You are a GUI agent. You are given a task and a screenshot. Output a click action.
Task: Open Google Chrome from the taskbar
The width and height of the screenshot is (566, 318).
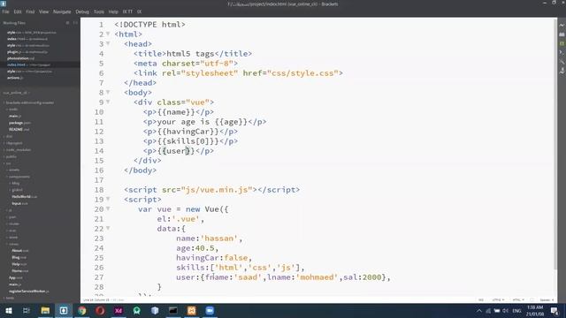pos(82,310)
